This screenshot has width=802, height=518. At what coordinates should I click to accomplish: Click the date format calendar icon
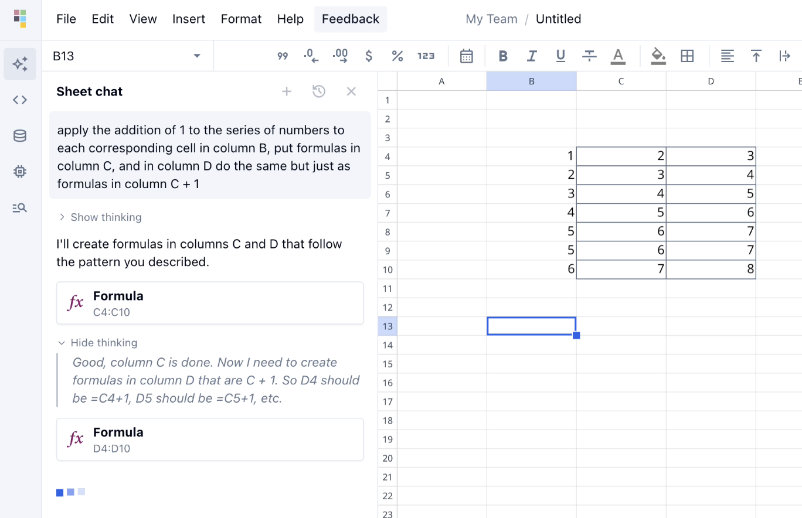coord(467,56)
